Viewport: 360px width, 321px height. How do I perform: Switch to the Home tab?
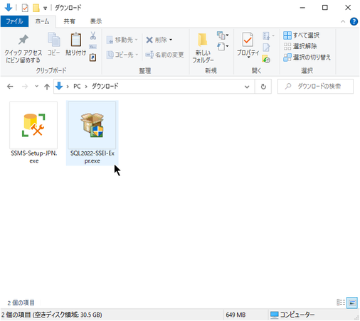click(42, 21)
